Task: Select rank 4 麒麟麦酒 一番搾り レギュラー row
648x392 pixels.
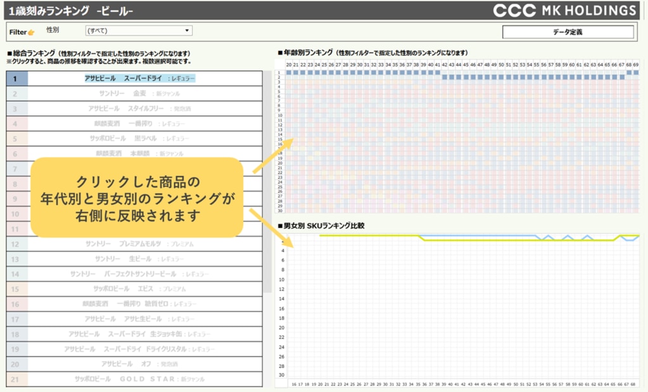Action: coord(134,123)
